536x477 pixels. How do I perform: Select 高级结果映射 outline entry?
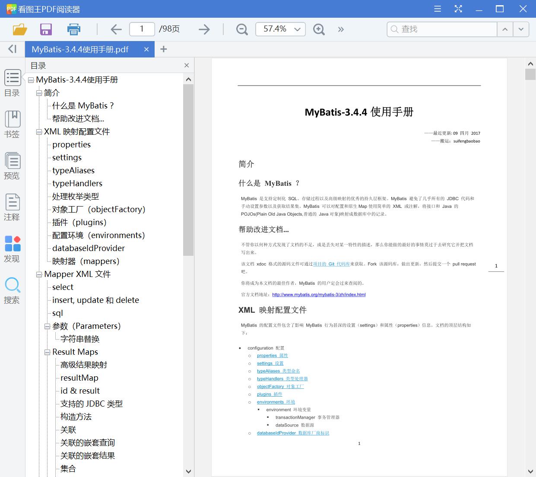(84, 365)
